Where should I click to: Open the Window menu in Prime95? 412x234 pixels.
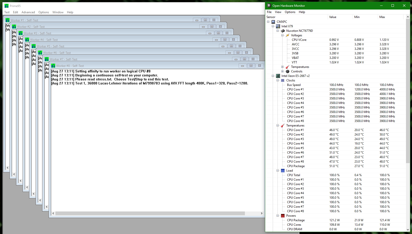pyautogui.click(x=58, y=12)
